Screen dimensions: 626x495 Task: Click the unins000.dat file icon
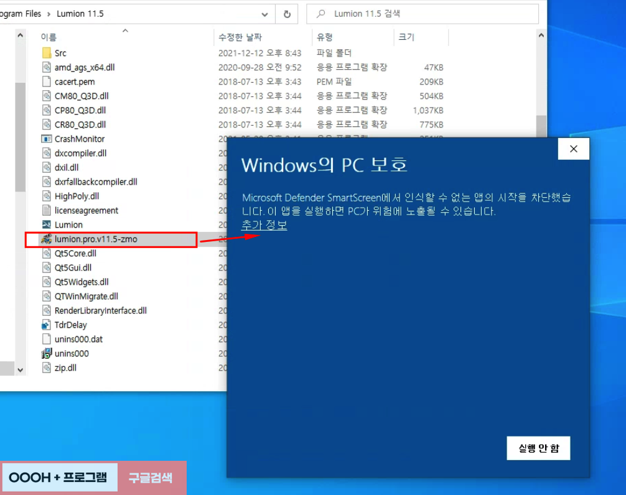coord(46,339)
